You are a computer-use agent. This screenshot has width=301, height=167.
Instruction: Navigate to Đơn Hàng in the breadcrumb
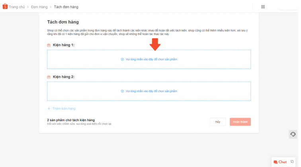pos(39,7)
